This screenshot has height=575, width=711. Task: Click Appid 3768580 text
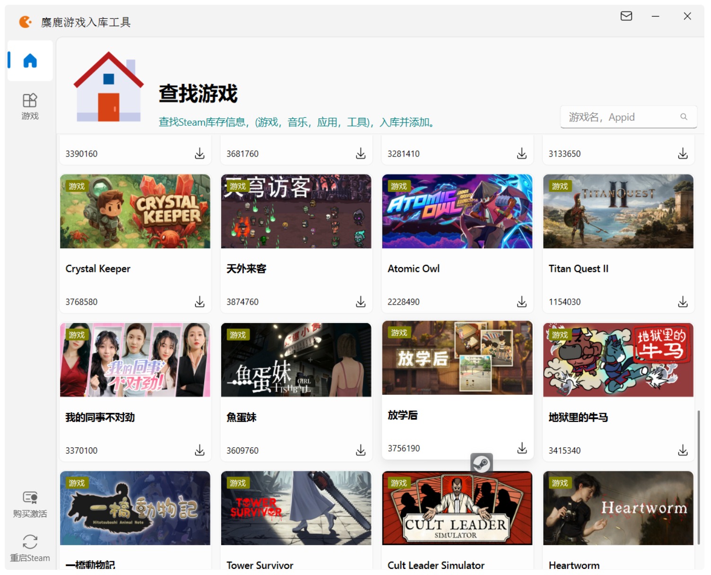[81, 302]
